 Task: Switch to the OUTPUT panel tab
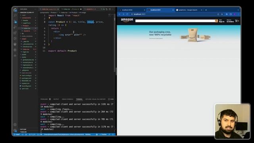coord(56,99)
